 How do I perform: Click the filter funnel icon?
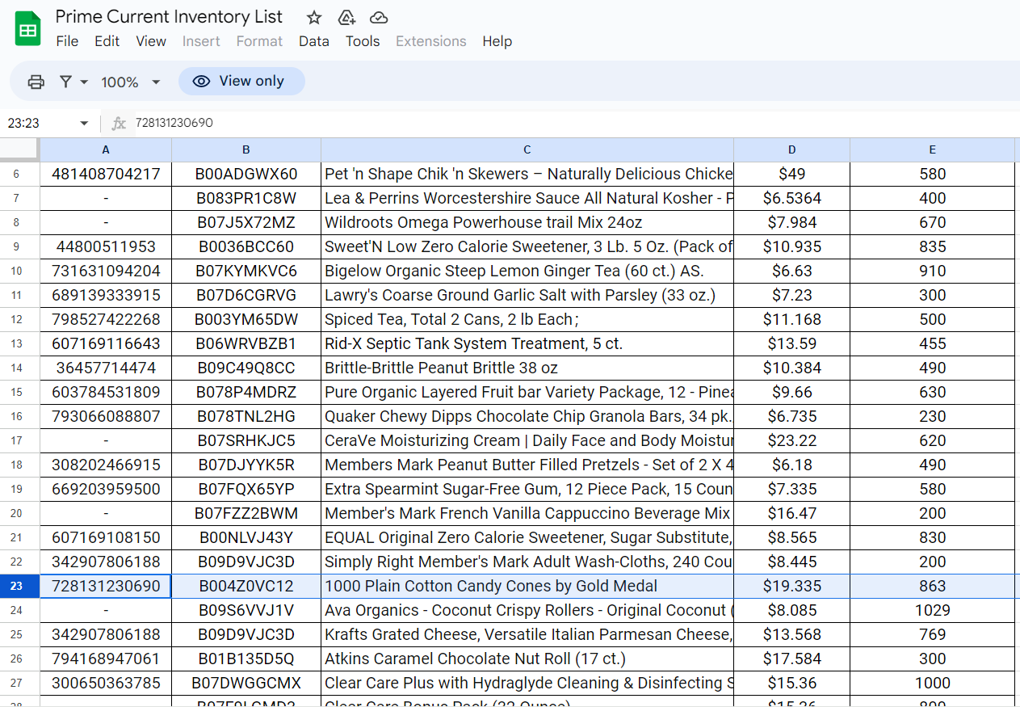65,82
